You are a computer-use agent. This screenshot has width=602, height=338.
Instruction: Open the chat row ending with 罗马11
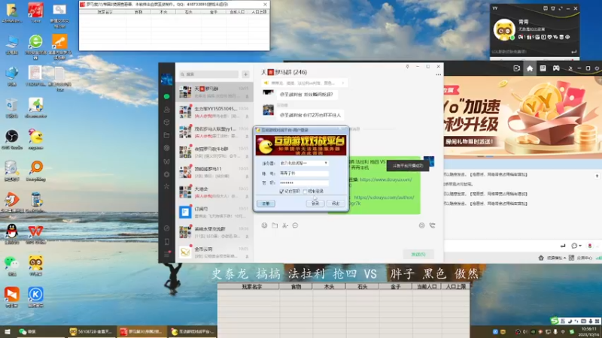coord(214,172)
